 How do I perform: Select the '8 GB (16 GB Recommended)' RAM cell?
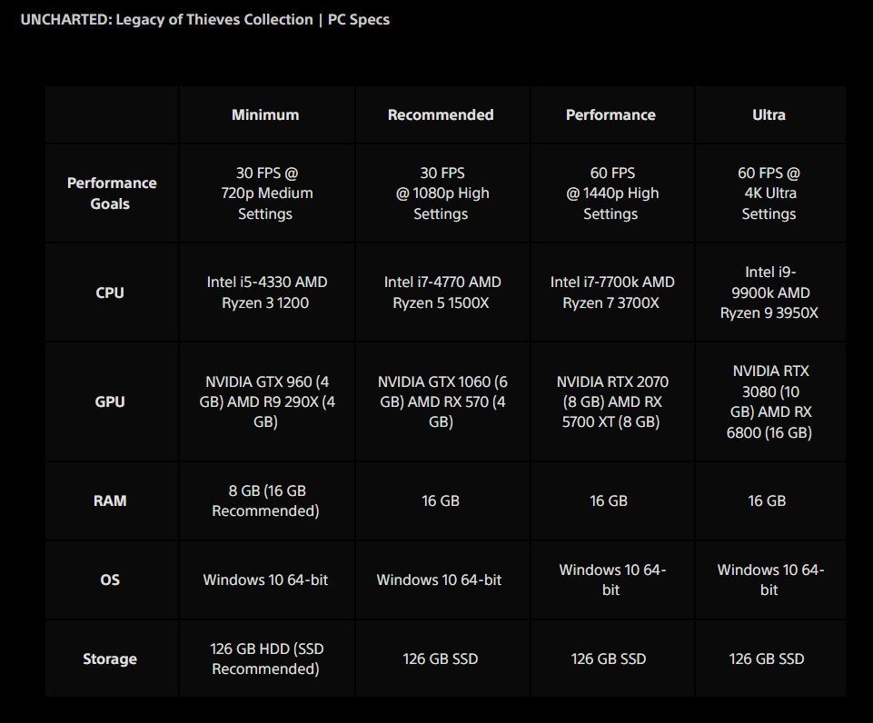pos(266,500)
